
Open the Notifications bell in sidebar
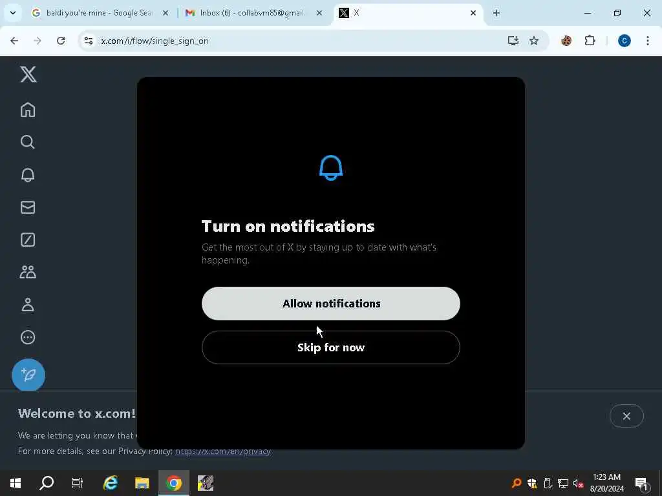[x=28, y=174]
